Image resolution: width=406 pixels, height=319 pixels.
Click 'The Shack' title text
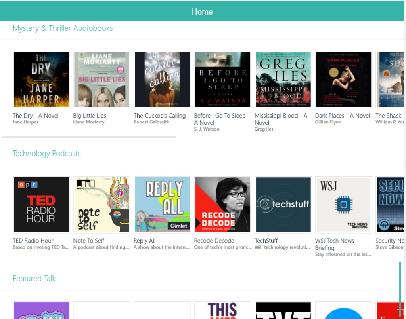pyautogui.click(x=389, y=116)
